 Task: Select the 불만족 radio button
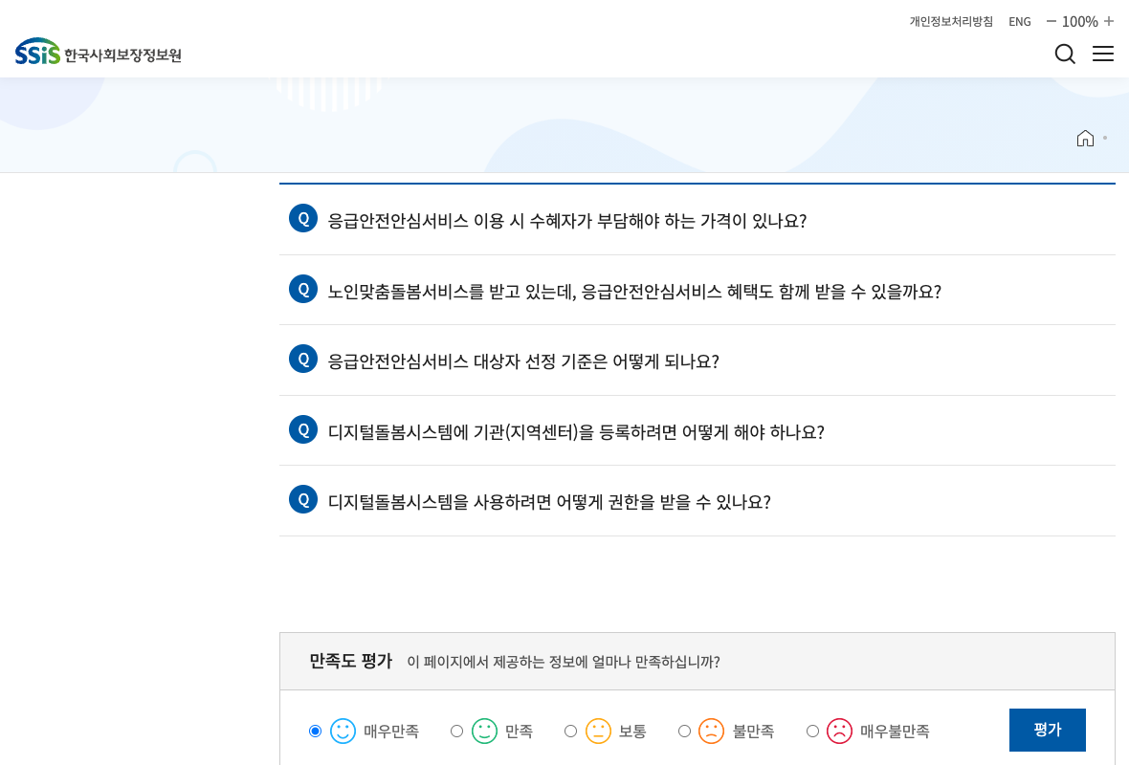(684, 732)
